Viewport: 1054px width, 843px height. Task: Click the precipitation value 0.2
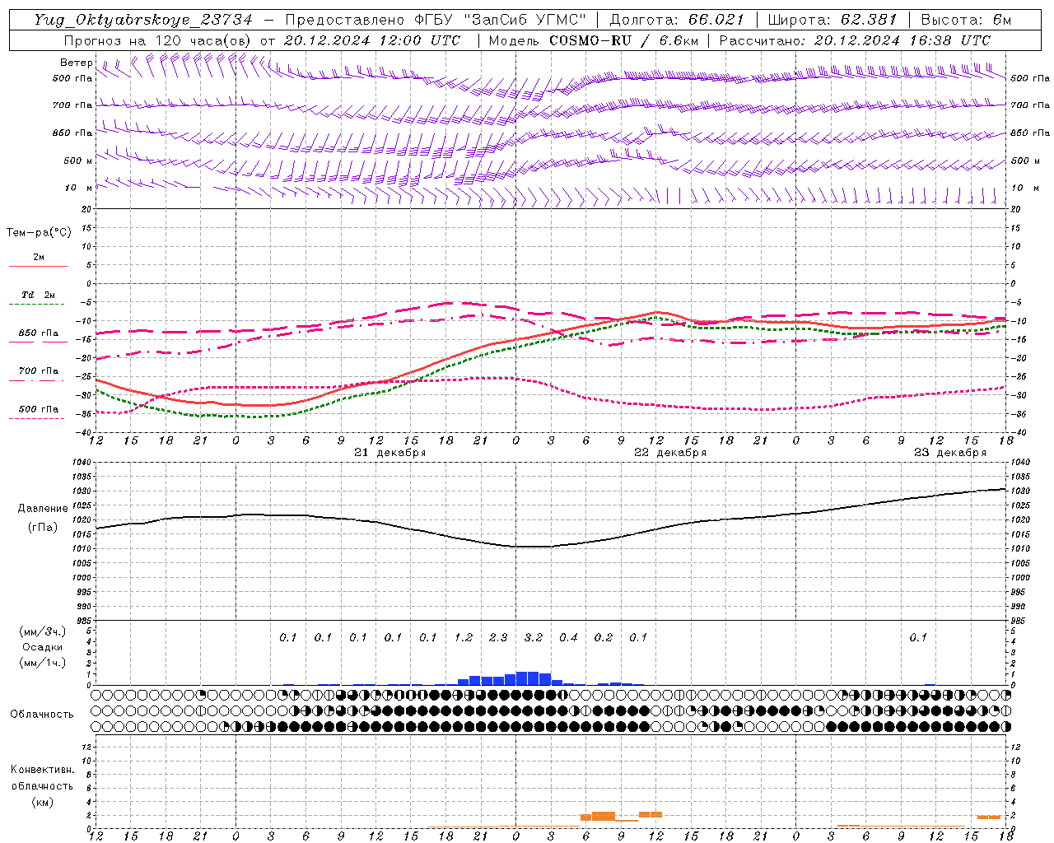(x=604, y=637)
